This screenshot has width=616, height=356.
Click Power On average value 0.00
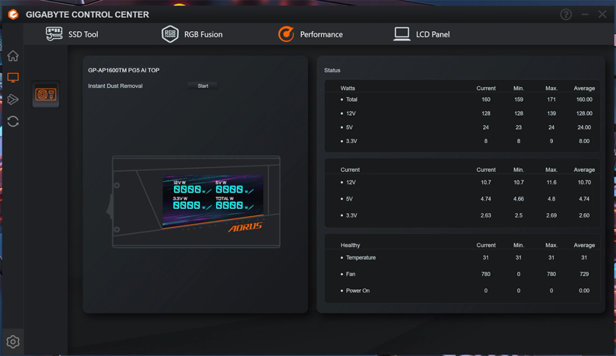[584, 291]
